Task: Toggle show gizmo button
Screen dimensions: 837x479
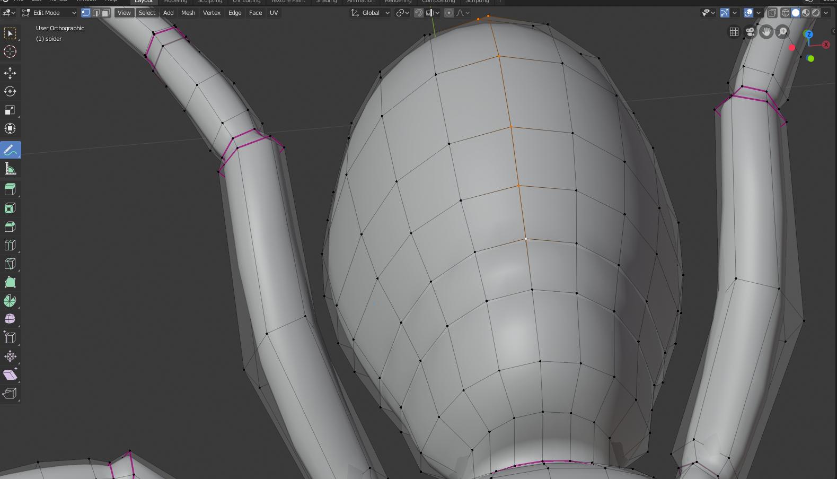Action: [x=725, y=13]
